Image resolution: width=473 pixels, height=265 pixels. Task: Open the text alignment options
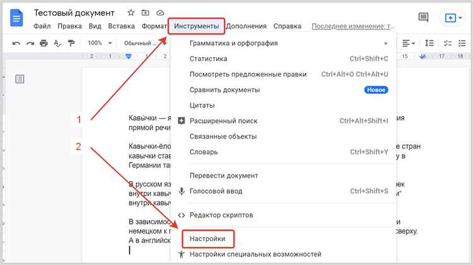click(x=409, y=43)
